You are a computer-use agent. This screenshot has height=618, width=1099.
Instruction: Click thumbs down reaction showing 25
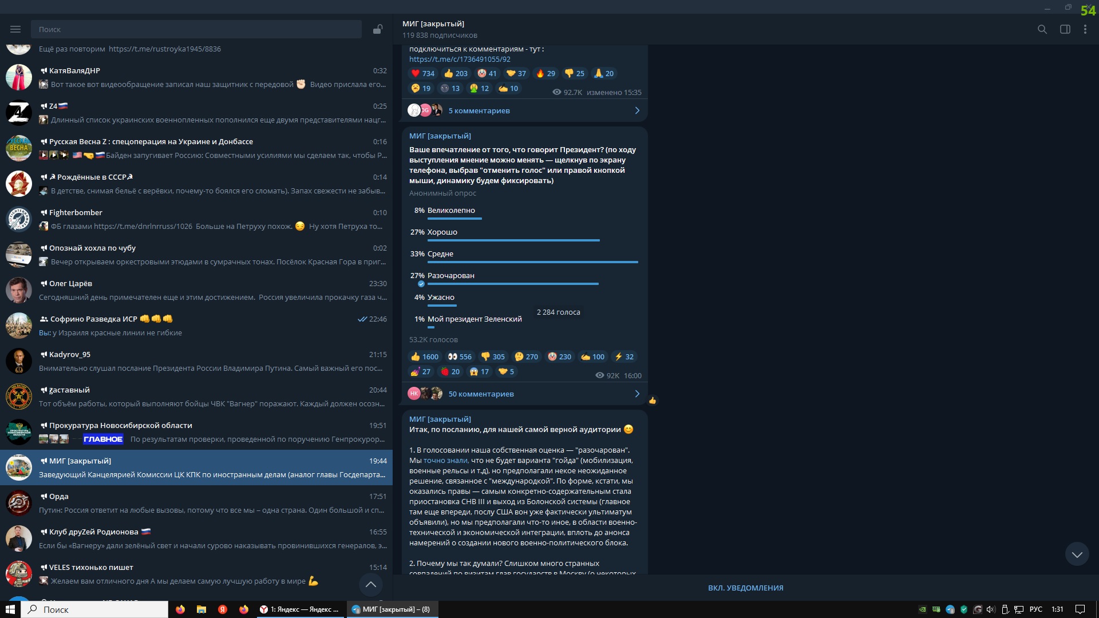pyautogui.click(x=574, y=73)
